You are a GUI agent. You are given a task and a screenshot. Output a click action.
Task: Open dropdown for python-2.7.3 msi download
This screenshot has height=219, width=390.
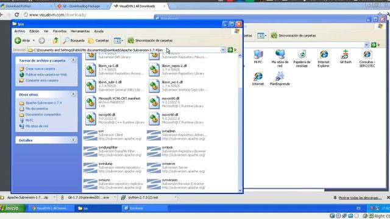coord(175,198)
